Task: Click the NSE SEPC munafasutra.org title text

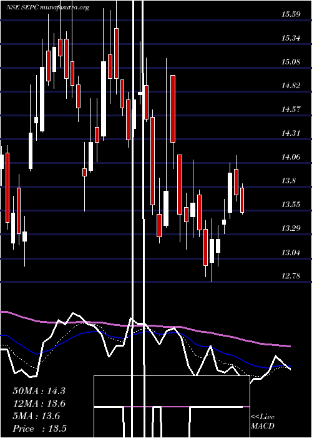Action: [47, 8]
